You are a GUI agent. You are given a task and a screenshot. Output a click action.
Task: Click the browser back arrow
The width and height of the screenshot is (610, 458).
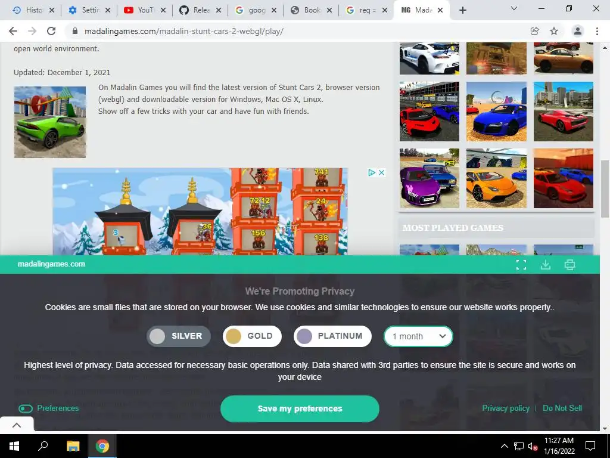point(13,31)
